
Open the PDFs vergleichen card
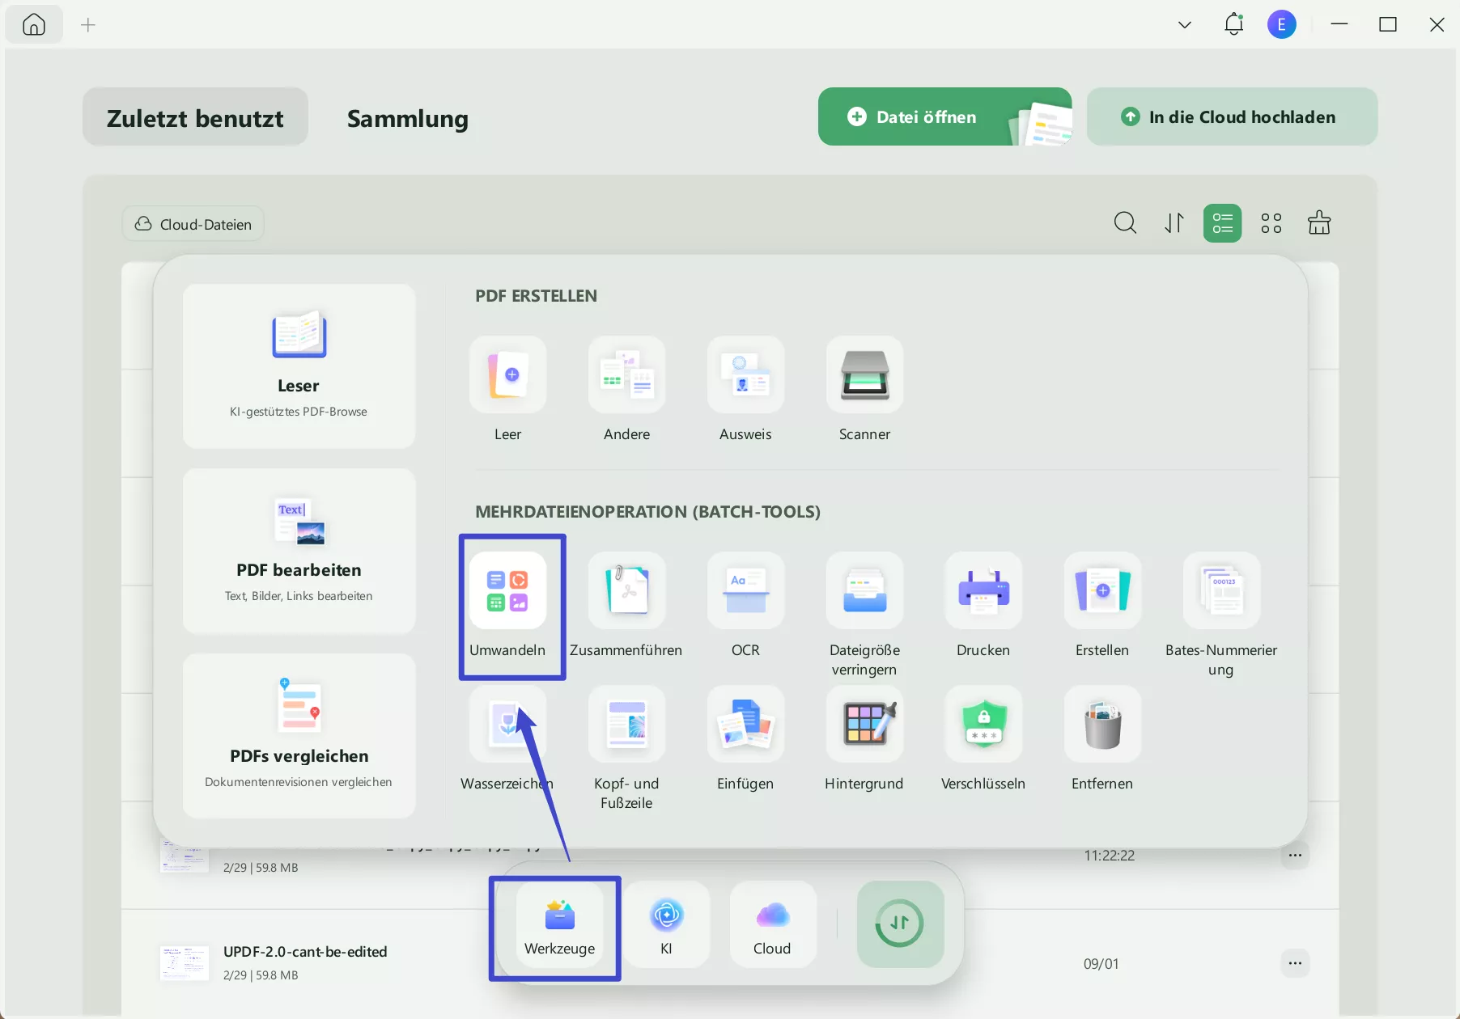(299, 736)
